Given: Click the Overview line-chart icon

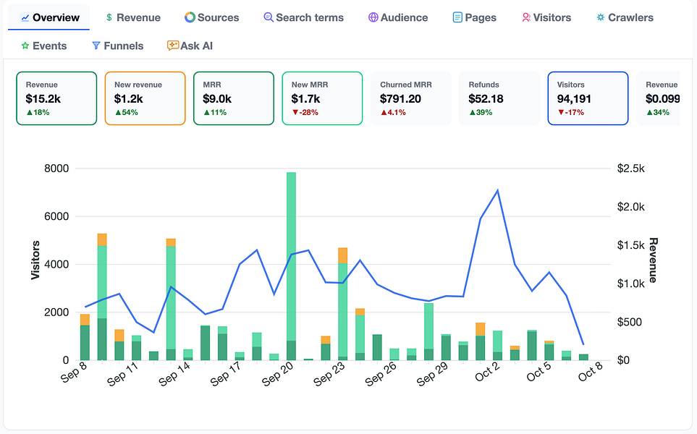Looking at the screenshot, I should pyautogui.click(x=25, y=18).
